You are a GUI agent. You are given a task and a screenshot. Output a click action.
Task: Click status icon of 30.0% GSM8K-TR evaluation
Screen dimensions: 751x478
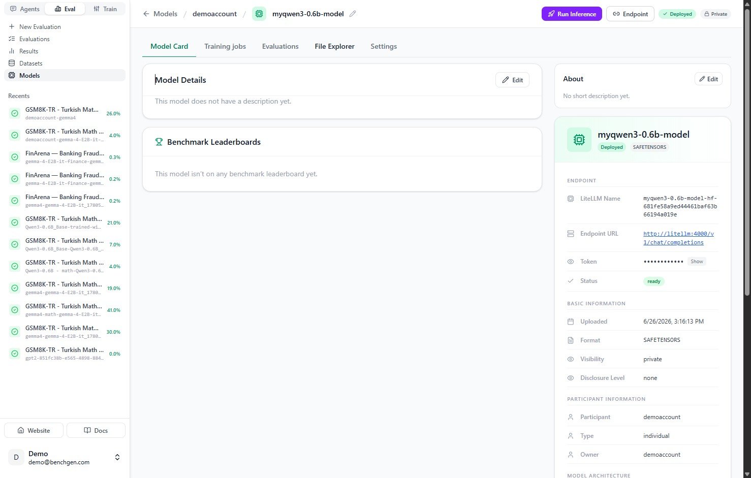click(15, 332)
